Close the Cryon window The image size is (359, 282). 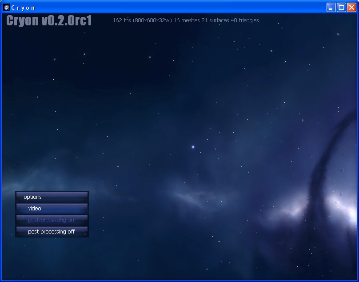coord(351,7)
